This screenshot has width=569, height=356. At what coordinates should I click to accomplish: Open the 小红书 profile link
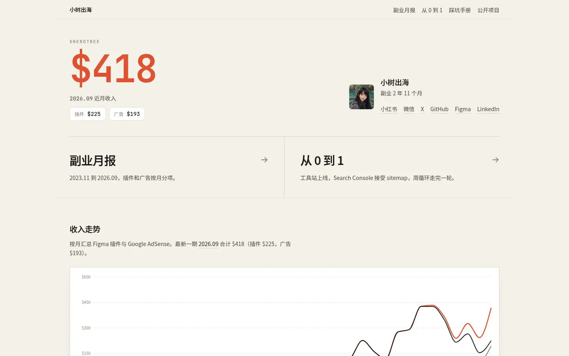point(389,109)
